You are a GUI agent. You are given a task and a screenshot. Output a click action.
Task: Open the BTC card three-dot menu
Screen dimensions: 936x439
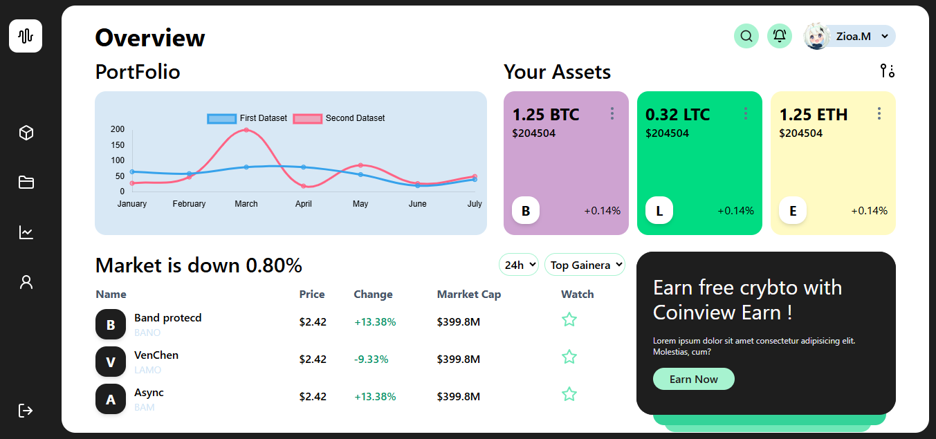click(x=612, y=113)
